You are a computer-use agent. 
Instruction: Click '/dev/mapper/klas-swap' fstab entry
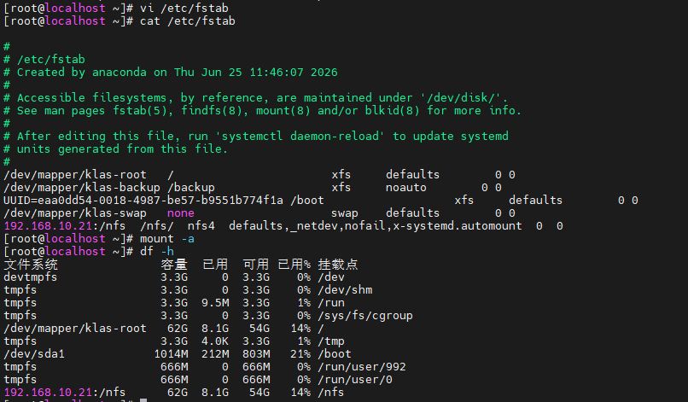click(75, 213)
